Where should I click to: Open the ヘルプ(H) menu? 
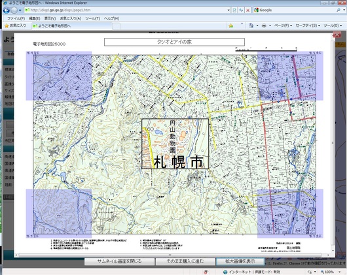pyautogui.click(x=111, y=18)
